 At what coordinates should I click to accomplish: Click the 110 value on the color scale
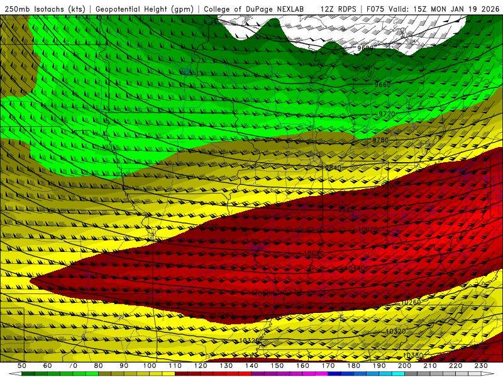pos(175,366)
